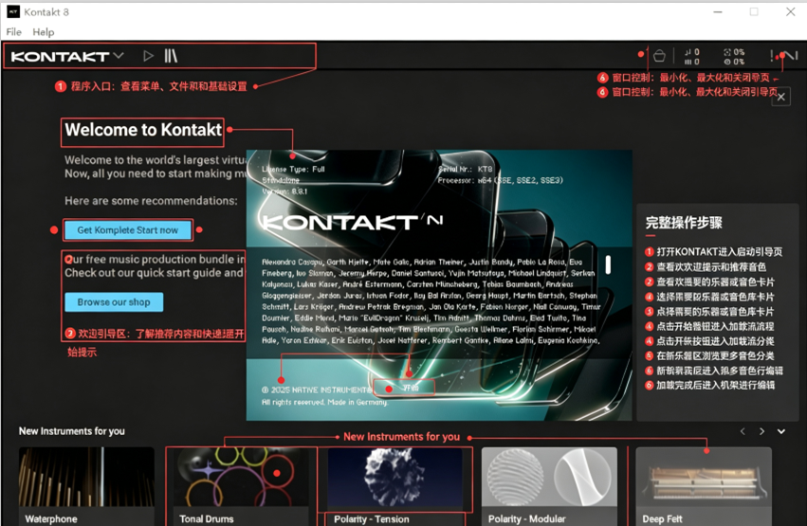Click the KONTAKT splash logo in about dialog
The image size is (807, 526).
[x=353, y=222]
